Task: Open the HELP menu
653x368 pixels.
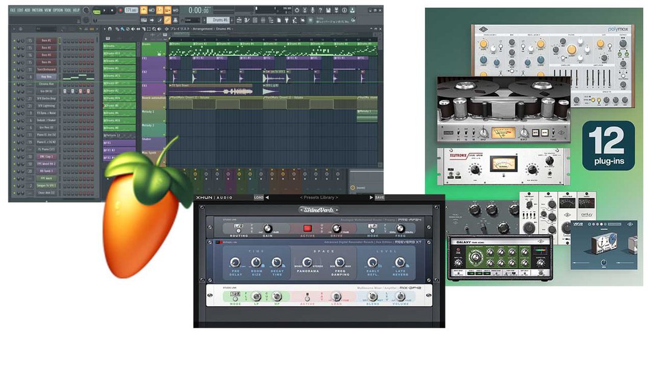Action: point(76,10)
